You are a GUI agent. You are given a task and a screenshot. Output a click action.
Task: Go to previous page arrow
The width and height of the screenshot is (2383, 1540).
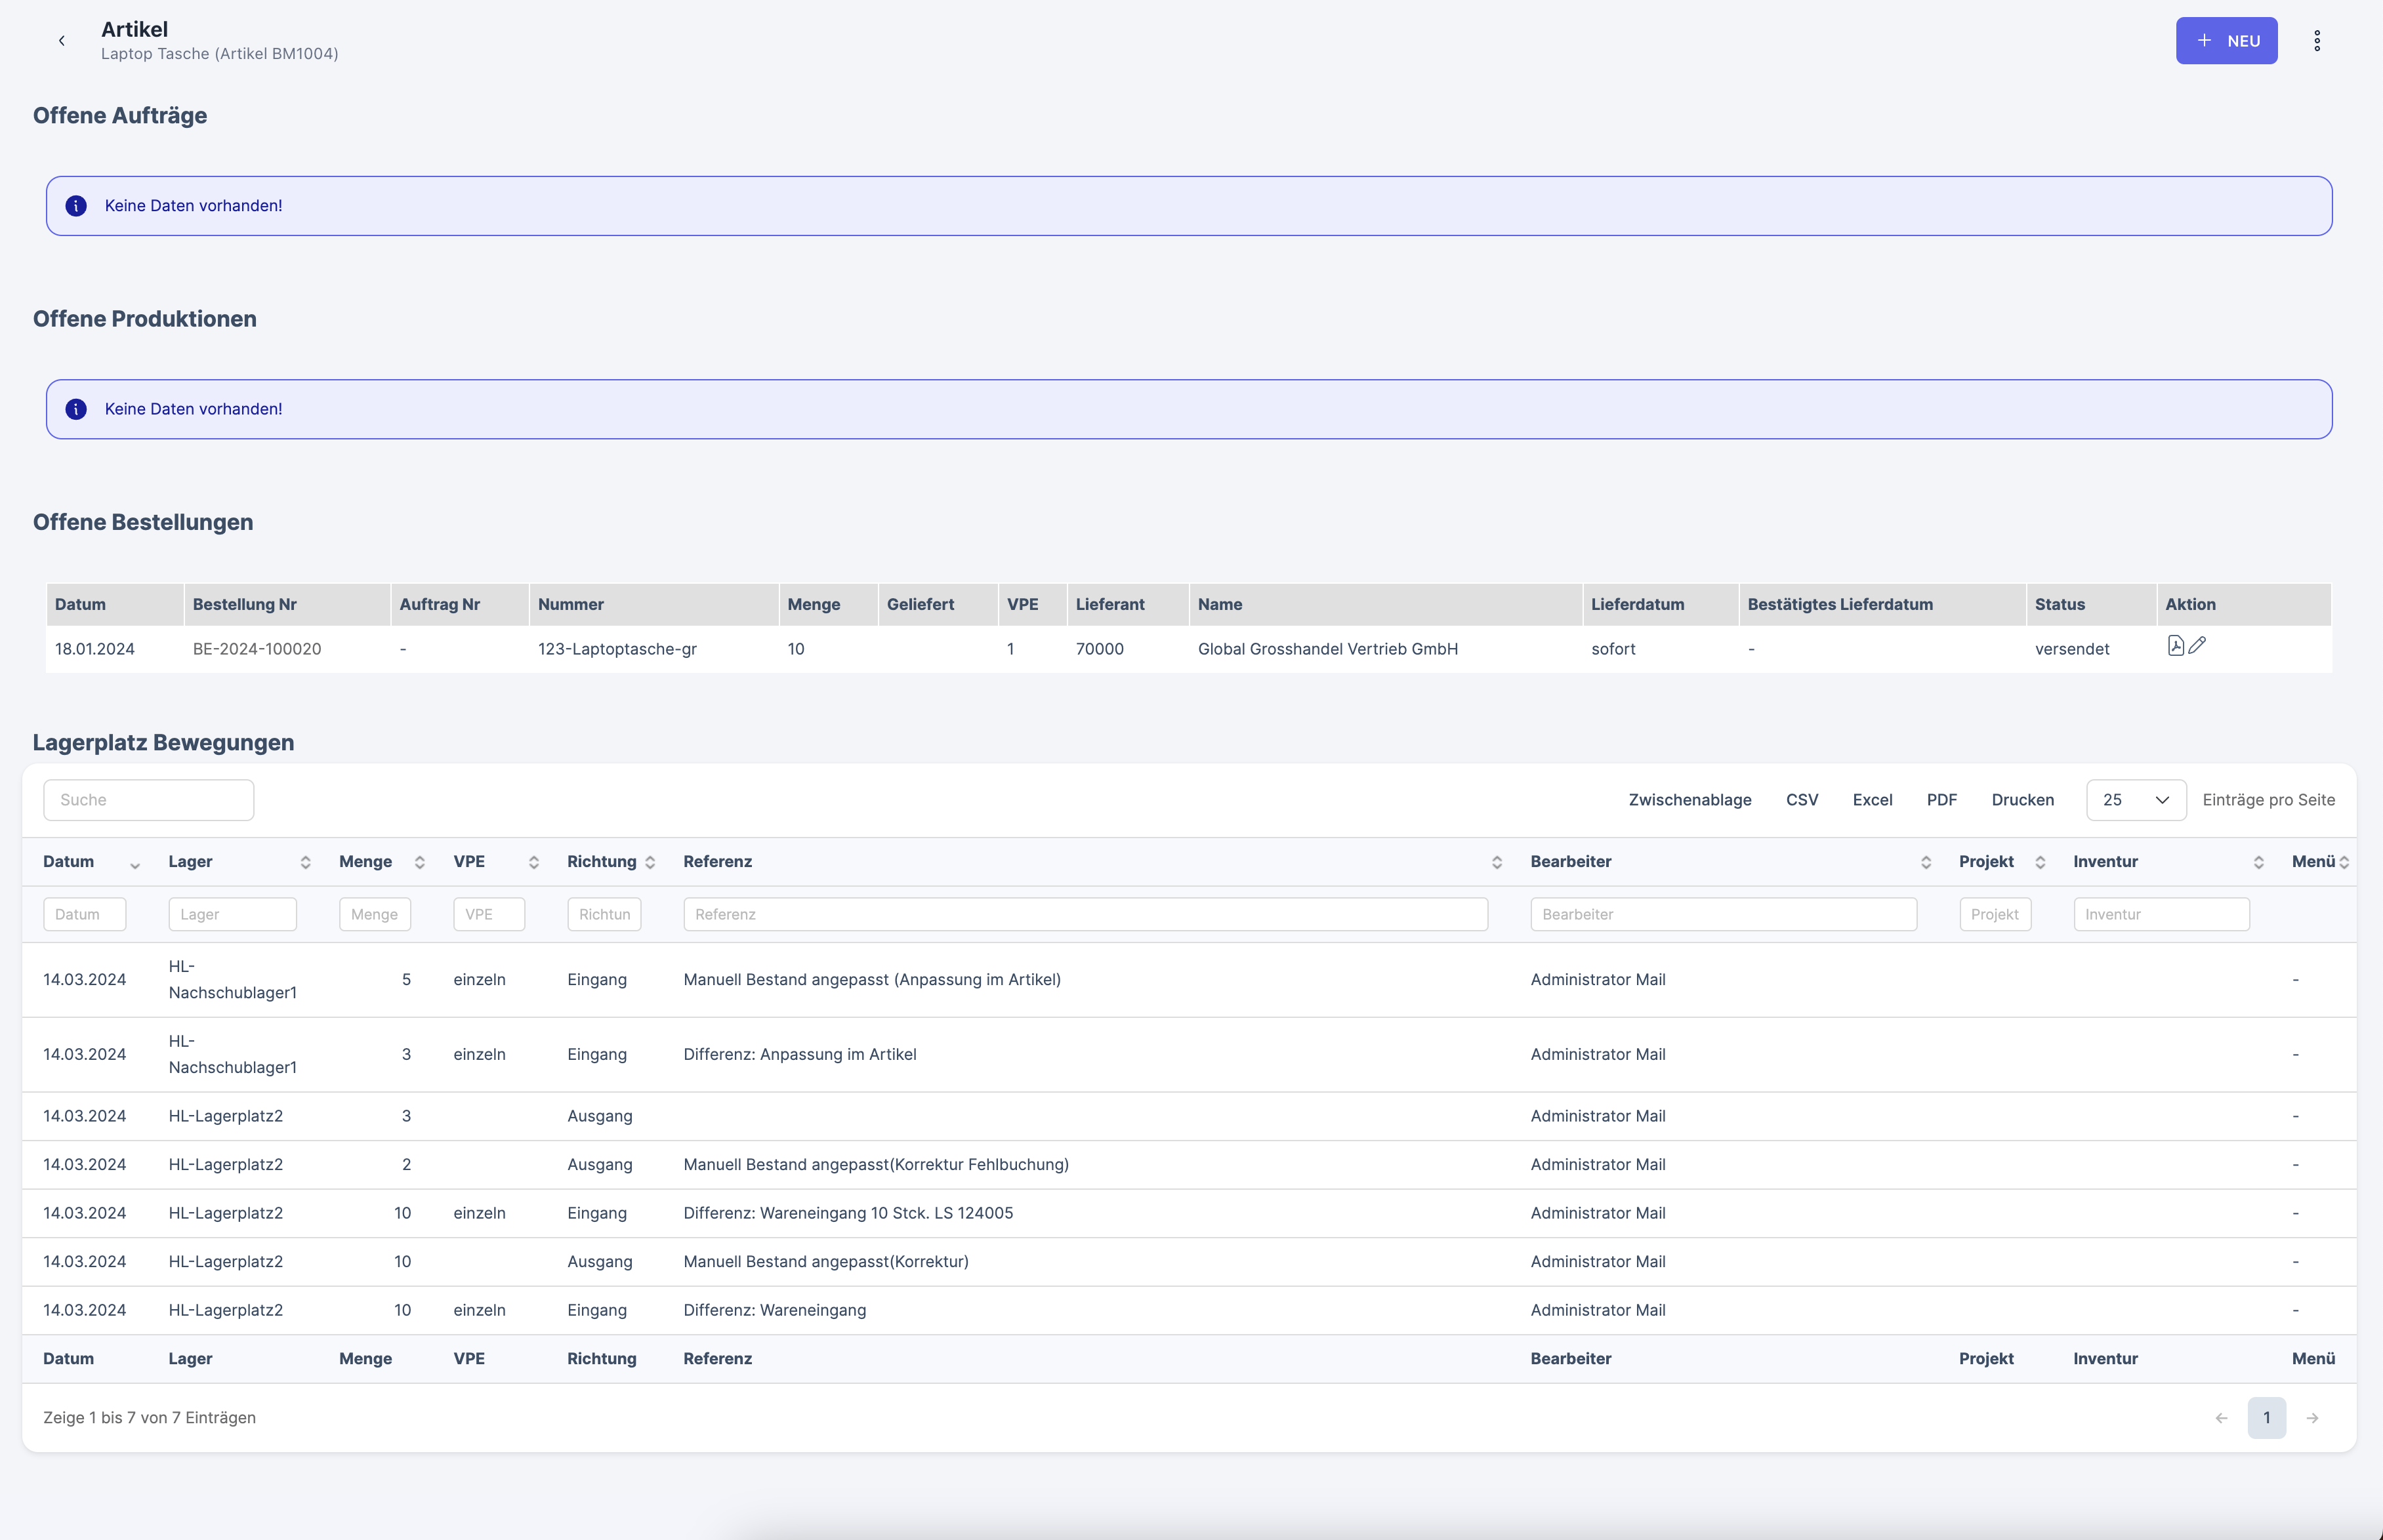tap(2221, 1418)
